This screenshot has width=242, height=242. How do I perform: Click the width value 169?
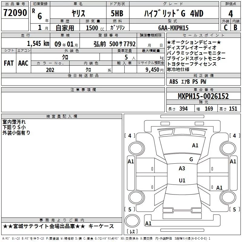pyautogui.click(x=209, y=109)
